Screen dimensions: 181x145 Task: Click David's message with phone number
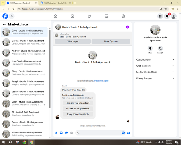click(x=73, y=90)
